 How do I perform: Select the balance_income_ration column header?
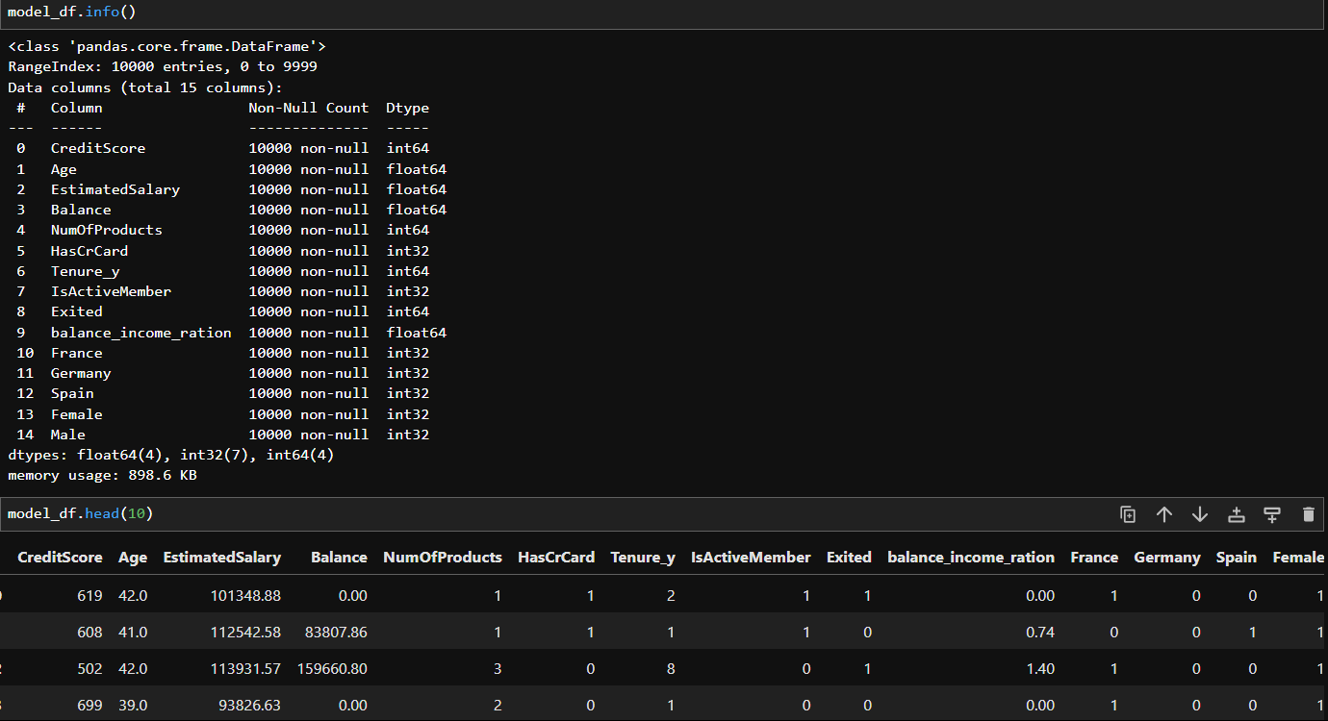[970, 558]
